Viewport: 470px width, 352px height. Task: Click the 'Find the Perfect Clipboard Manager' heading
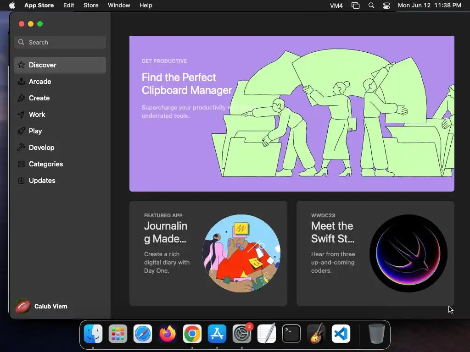click(187, 84)
